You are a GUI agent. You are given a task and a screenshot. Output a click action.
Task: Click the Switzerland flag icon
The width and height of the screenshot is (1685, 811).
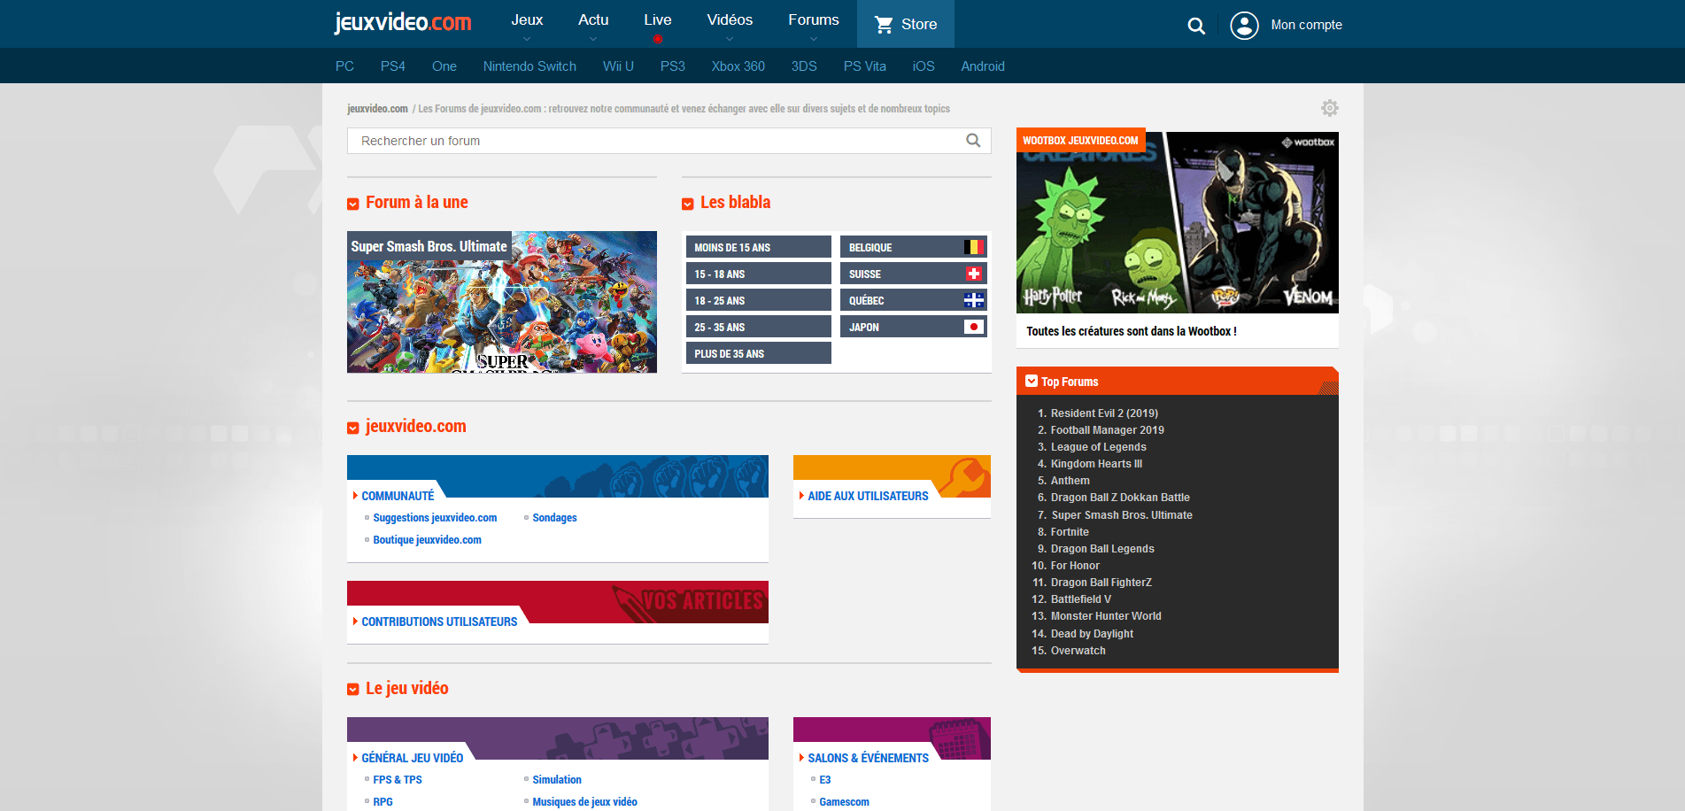[x=973, y=274]
